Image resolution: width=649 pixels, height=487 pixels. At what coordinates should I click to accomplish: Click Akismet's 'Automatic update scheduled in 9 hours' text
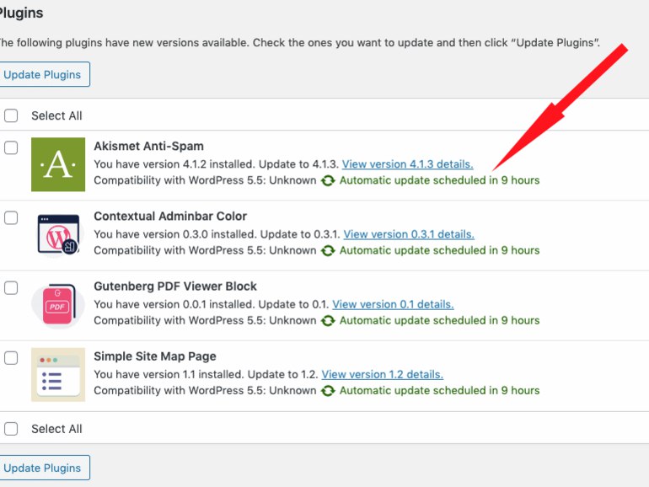click(x=440, y=180)
